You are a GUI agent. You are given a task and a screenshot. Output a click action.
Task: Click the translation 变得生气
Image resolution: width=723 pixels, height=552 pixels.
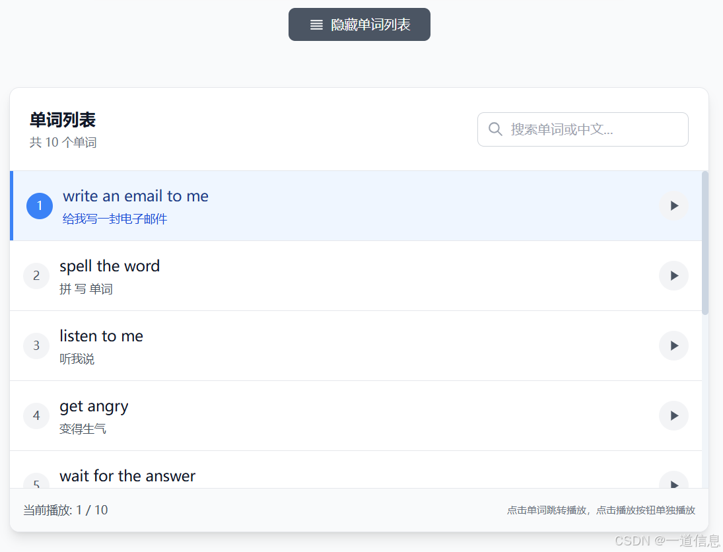[x=83, y=429]
